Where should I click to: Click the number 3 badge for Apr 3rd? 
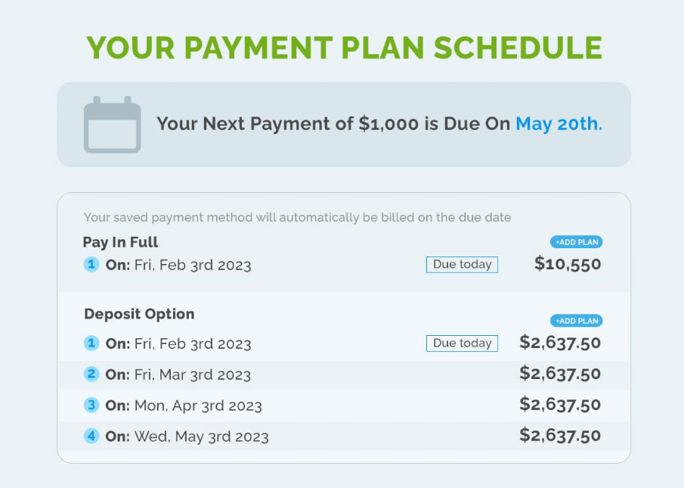[x=91, y=405]
